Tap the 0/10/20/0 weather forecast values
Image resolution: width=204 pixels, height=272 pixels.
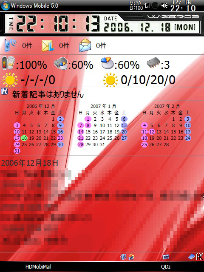point(148,80)
